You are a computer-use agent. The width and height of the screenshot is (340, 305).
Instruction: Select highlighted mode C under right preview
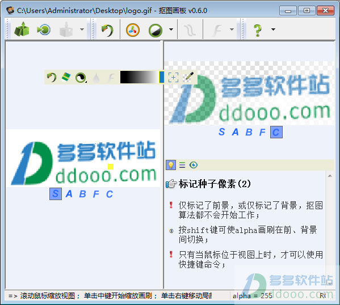(276, 132)
